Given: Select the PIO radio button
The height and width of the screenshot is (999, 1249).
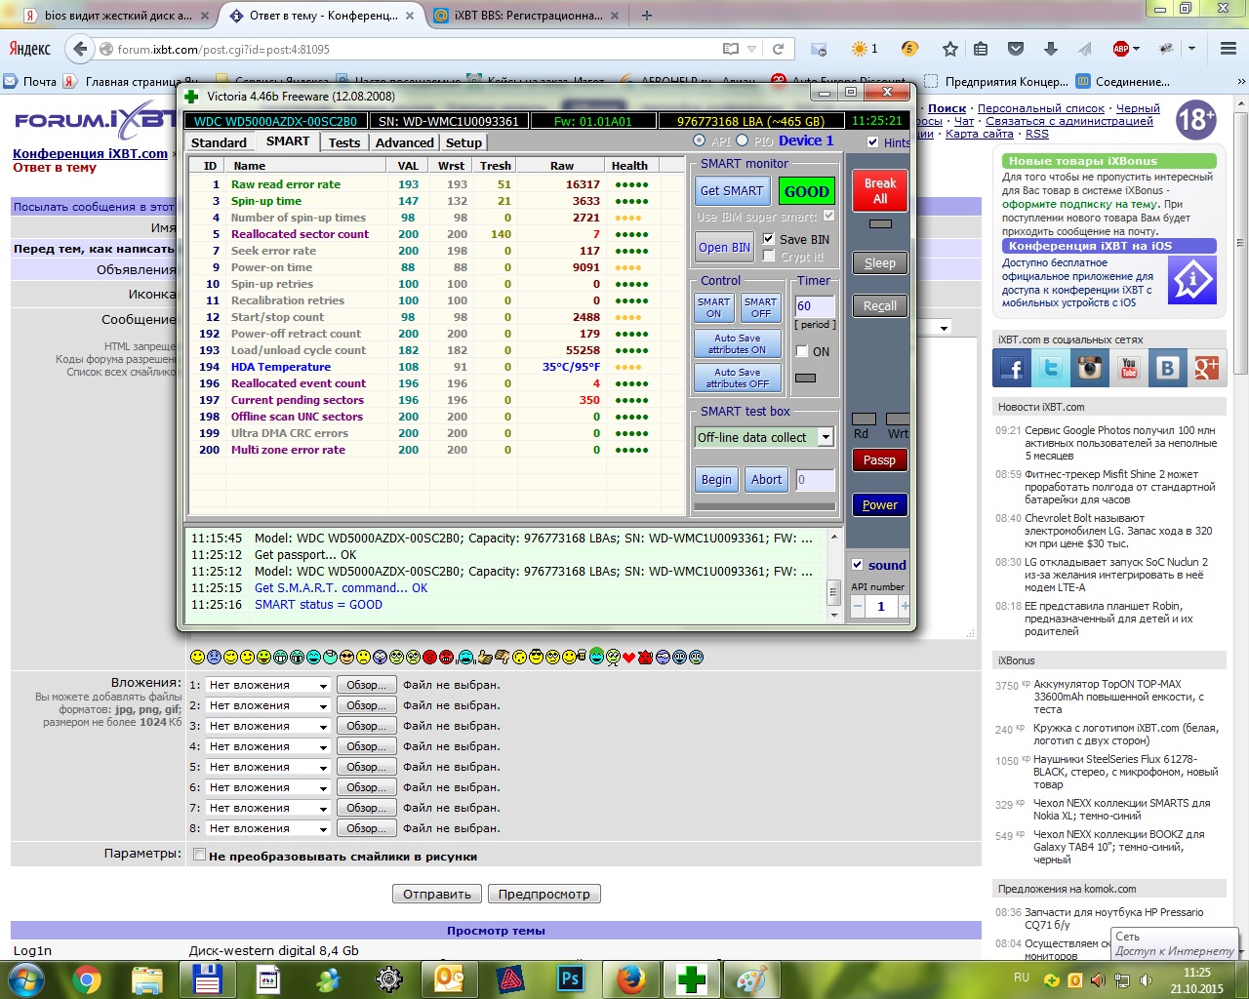Looking at the screenshot, I should [742, 140].
